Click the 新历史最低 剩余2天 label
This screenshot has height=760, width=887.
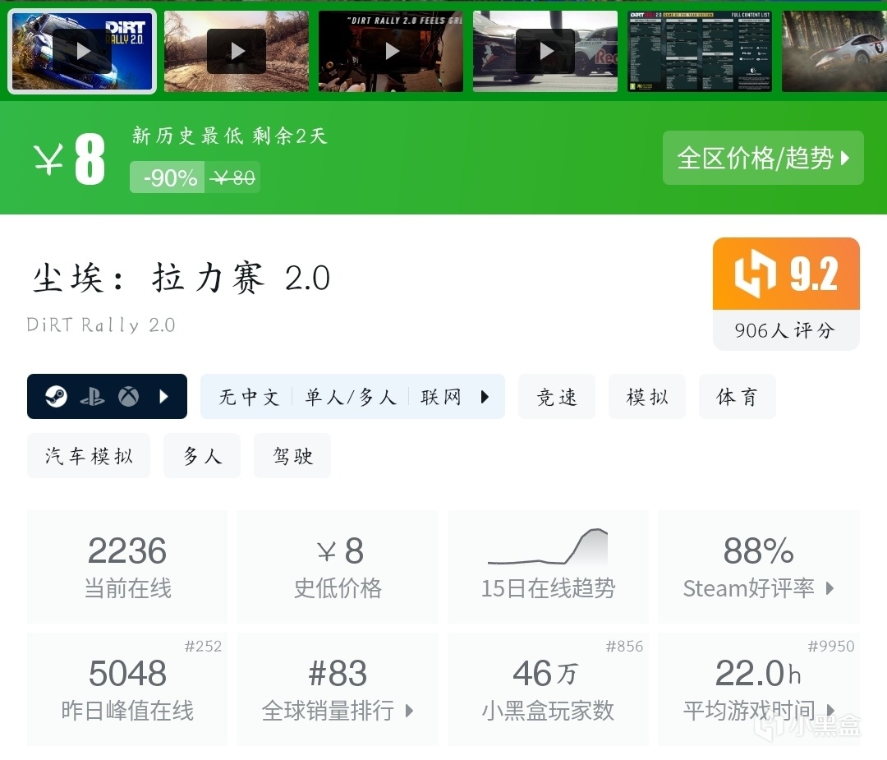(230, 136)
